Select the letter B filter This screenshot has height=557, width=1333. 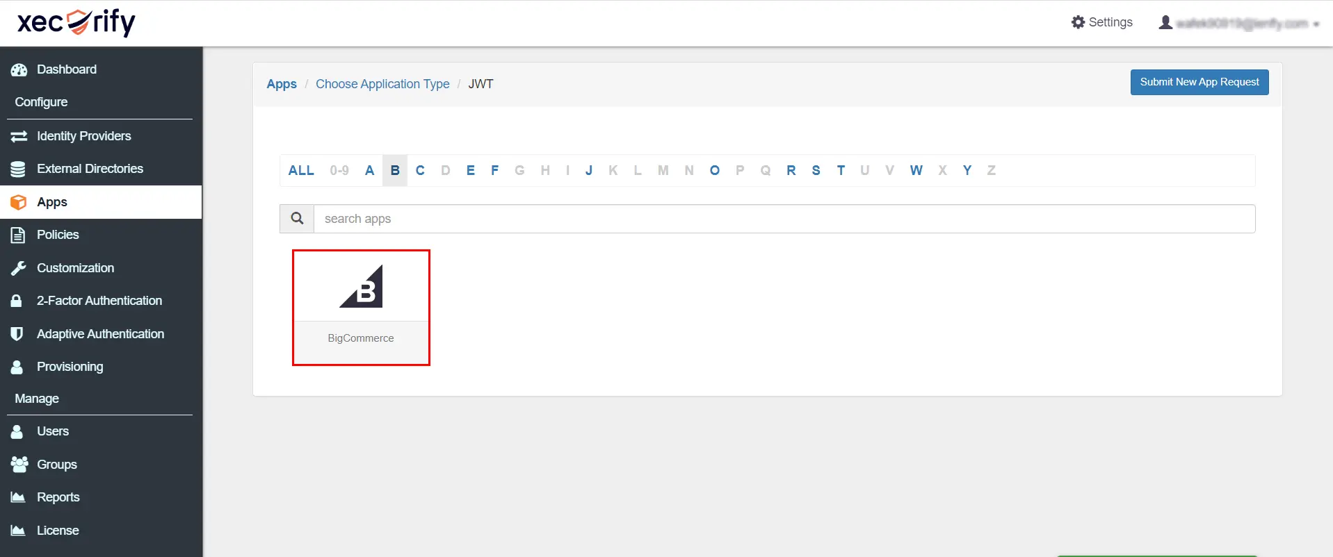[x=395, y=170]
